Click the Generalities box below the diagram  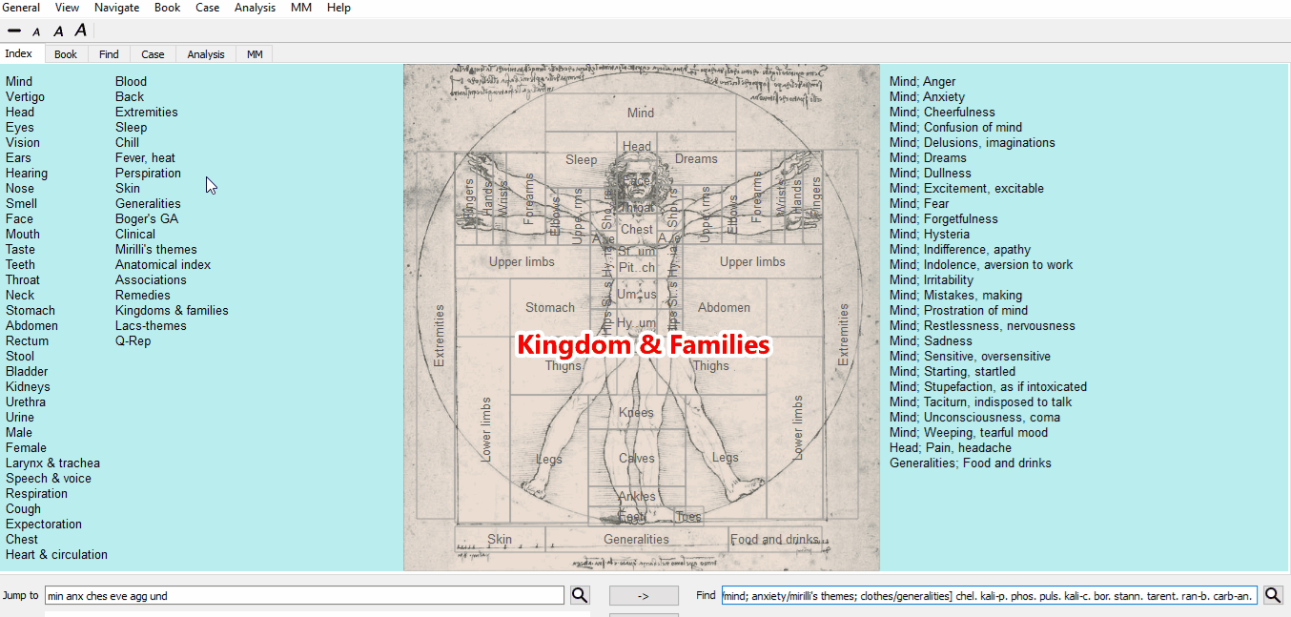coord(636,539)
